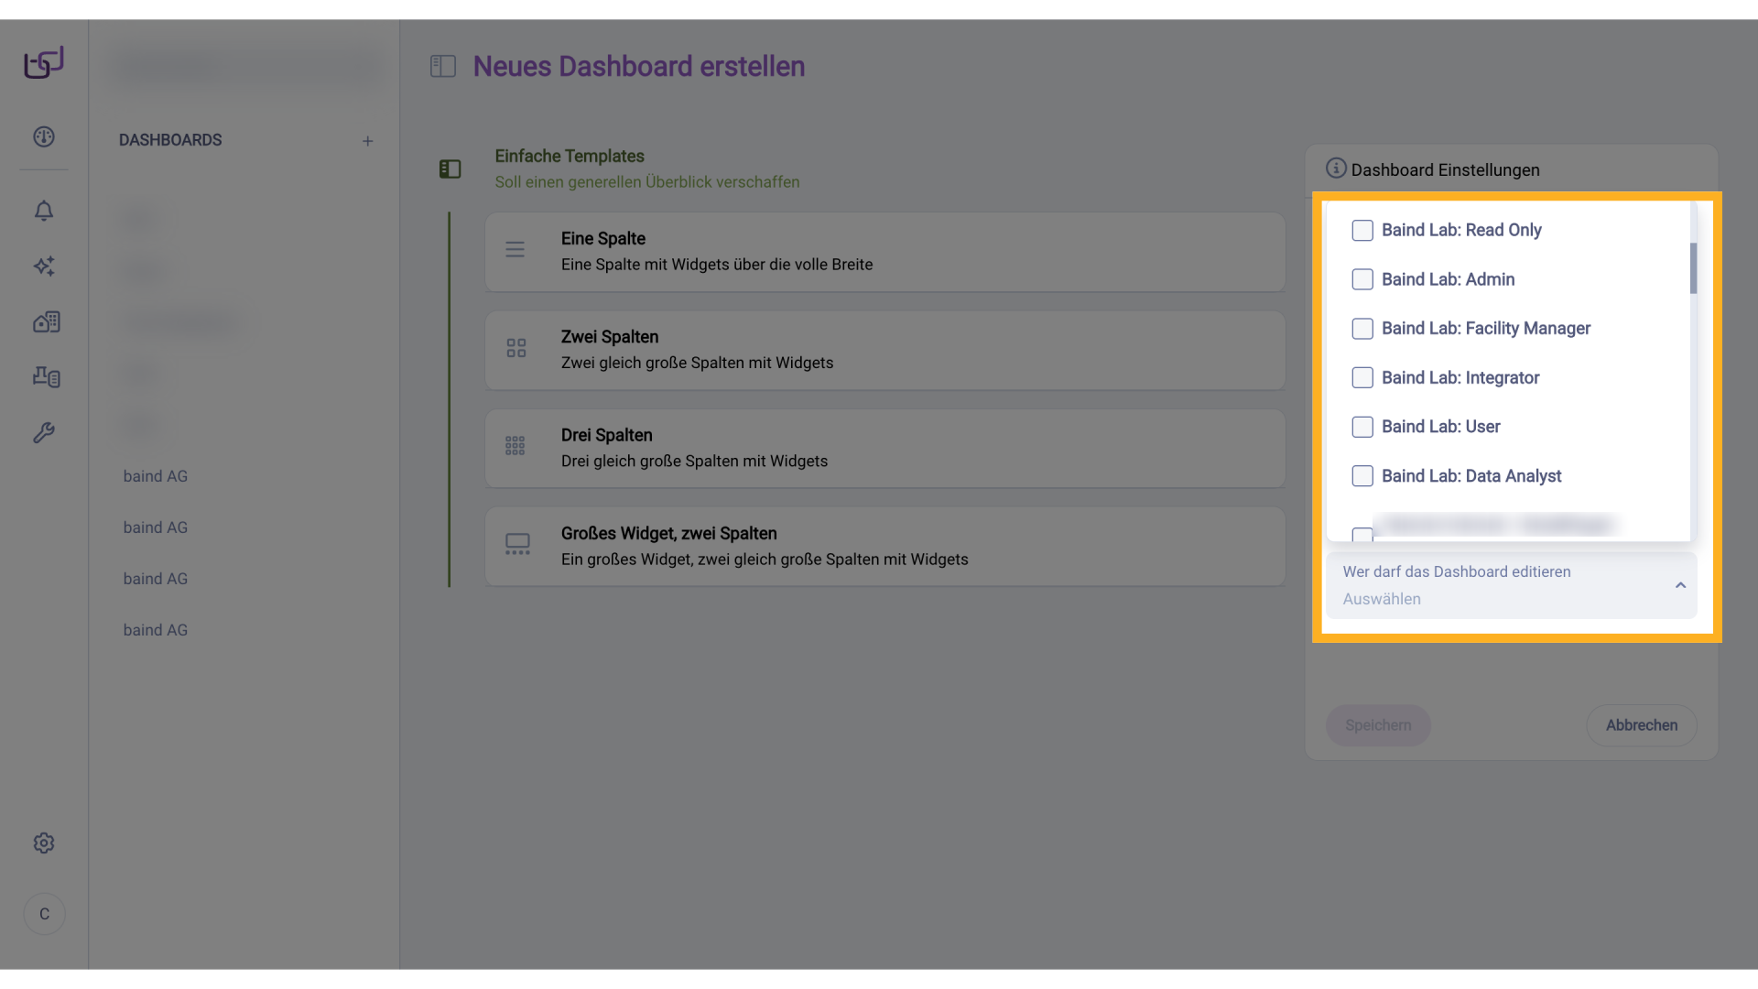Image resolution: width=1758 pixels, height=989 pixels.
Task: Select the wrench maintenance icon
Action: (x=44, y=432)
